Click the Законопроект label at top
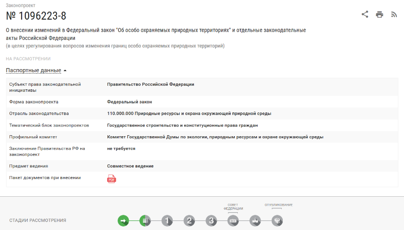The height and width of the screenshot is (230, 404). (21, 6)
